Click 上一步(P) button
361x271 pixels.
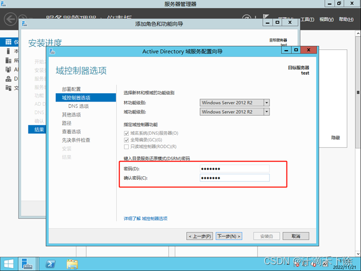coord(200,236)
